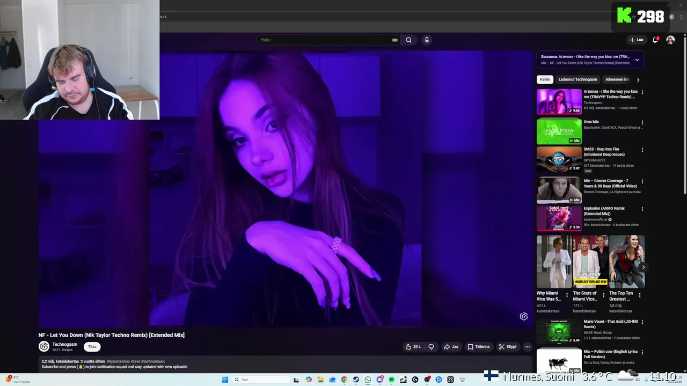This screenshot has height=386, width=687.
Task: Open File Explorer from the taskbar
Action: [x=320, y=380]
